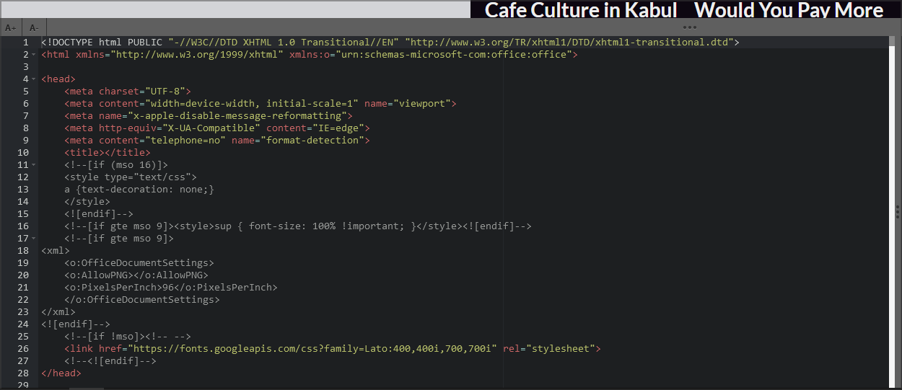This screenshot has height=390, width=902.
Task: Click the closing </xml> tag
Action: [58, 312]
